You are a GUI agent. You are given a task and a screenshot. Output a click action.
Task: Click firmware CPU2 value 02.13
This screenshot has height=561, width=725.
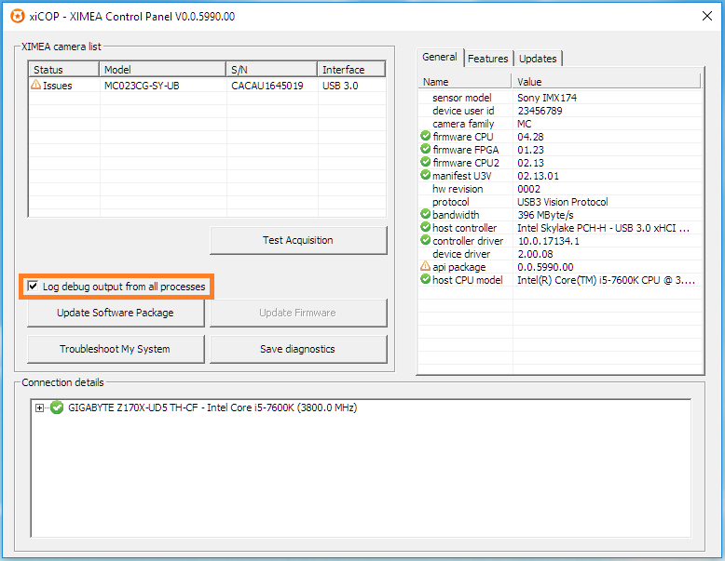pos(530,163)
